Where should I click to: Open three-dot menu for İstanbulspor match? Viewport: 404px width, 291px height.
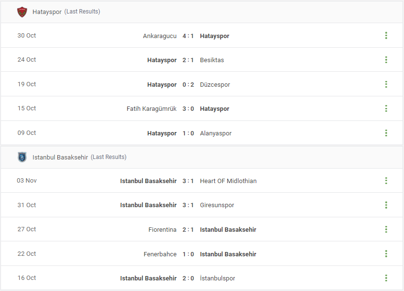[386, 278]
